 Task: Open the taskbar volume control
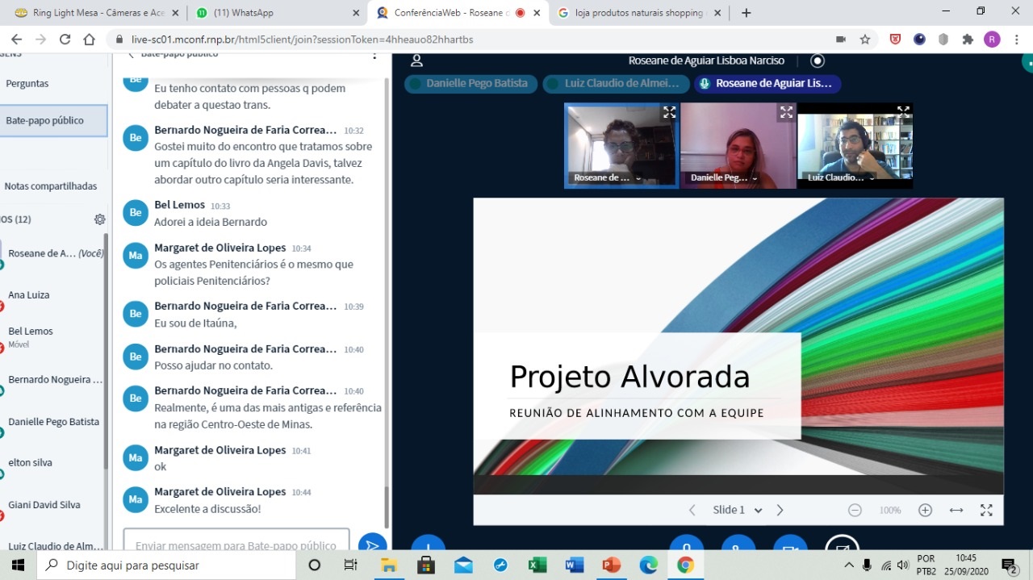(903, 565)
